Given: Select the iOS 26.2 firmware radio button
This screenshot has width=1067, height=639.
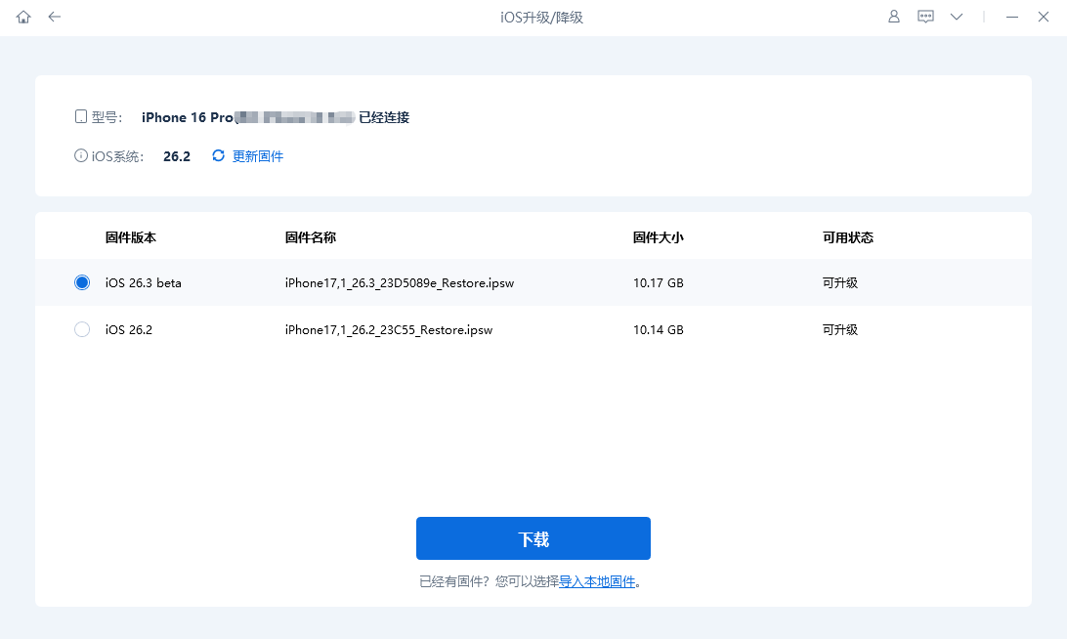Looking at the screenshot, I should click(x=81, y=329).
